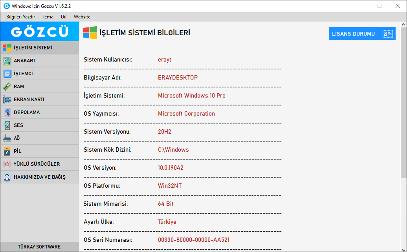Show the EKRAN KARTI section label
The width and height of the screenshot is (407, 252).
[x=29, y=100]
